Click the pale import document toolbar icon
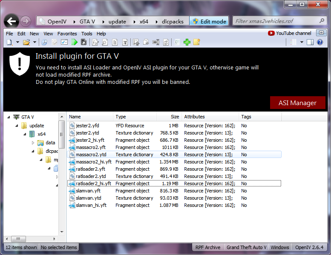The width and height of the screenshot is (331, 255). pyautogui.click(x=177, y=43)
